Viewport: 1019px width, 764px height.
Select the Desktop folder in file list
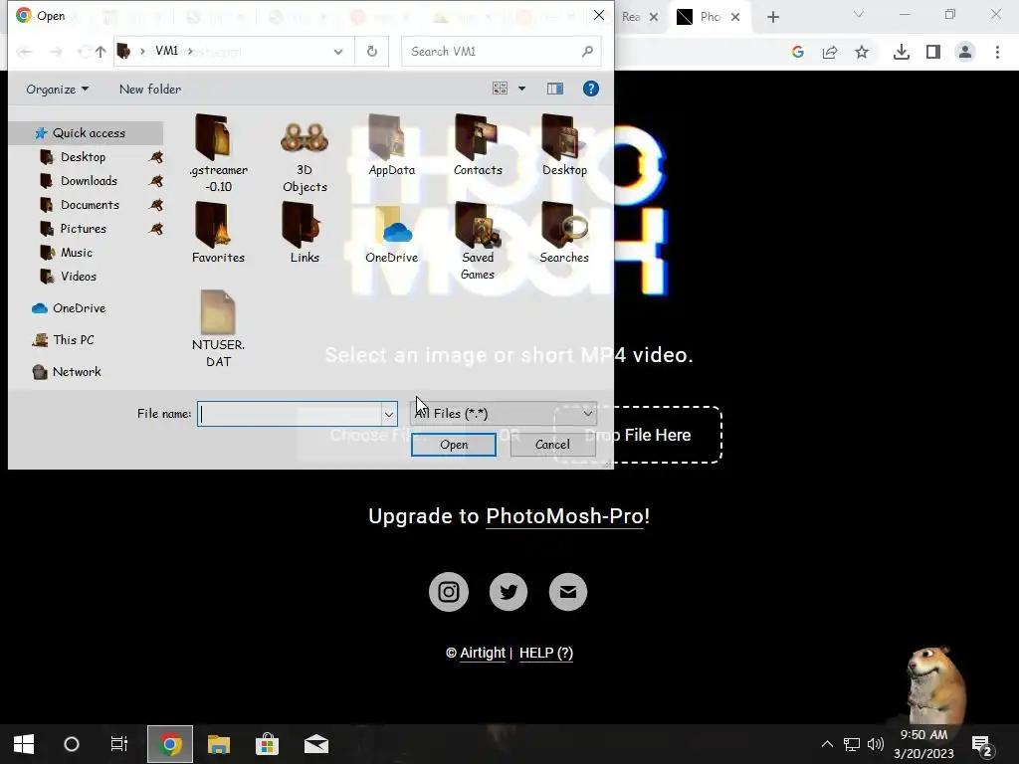[x=564, y=145]
